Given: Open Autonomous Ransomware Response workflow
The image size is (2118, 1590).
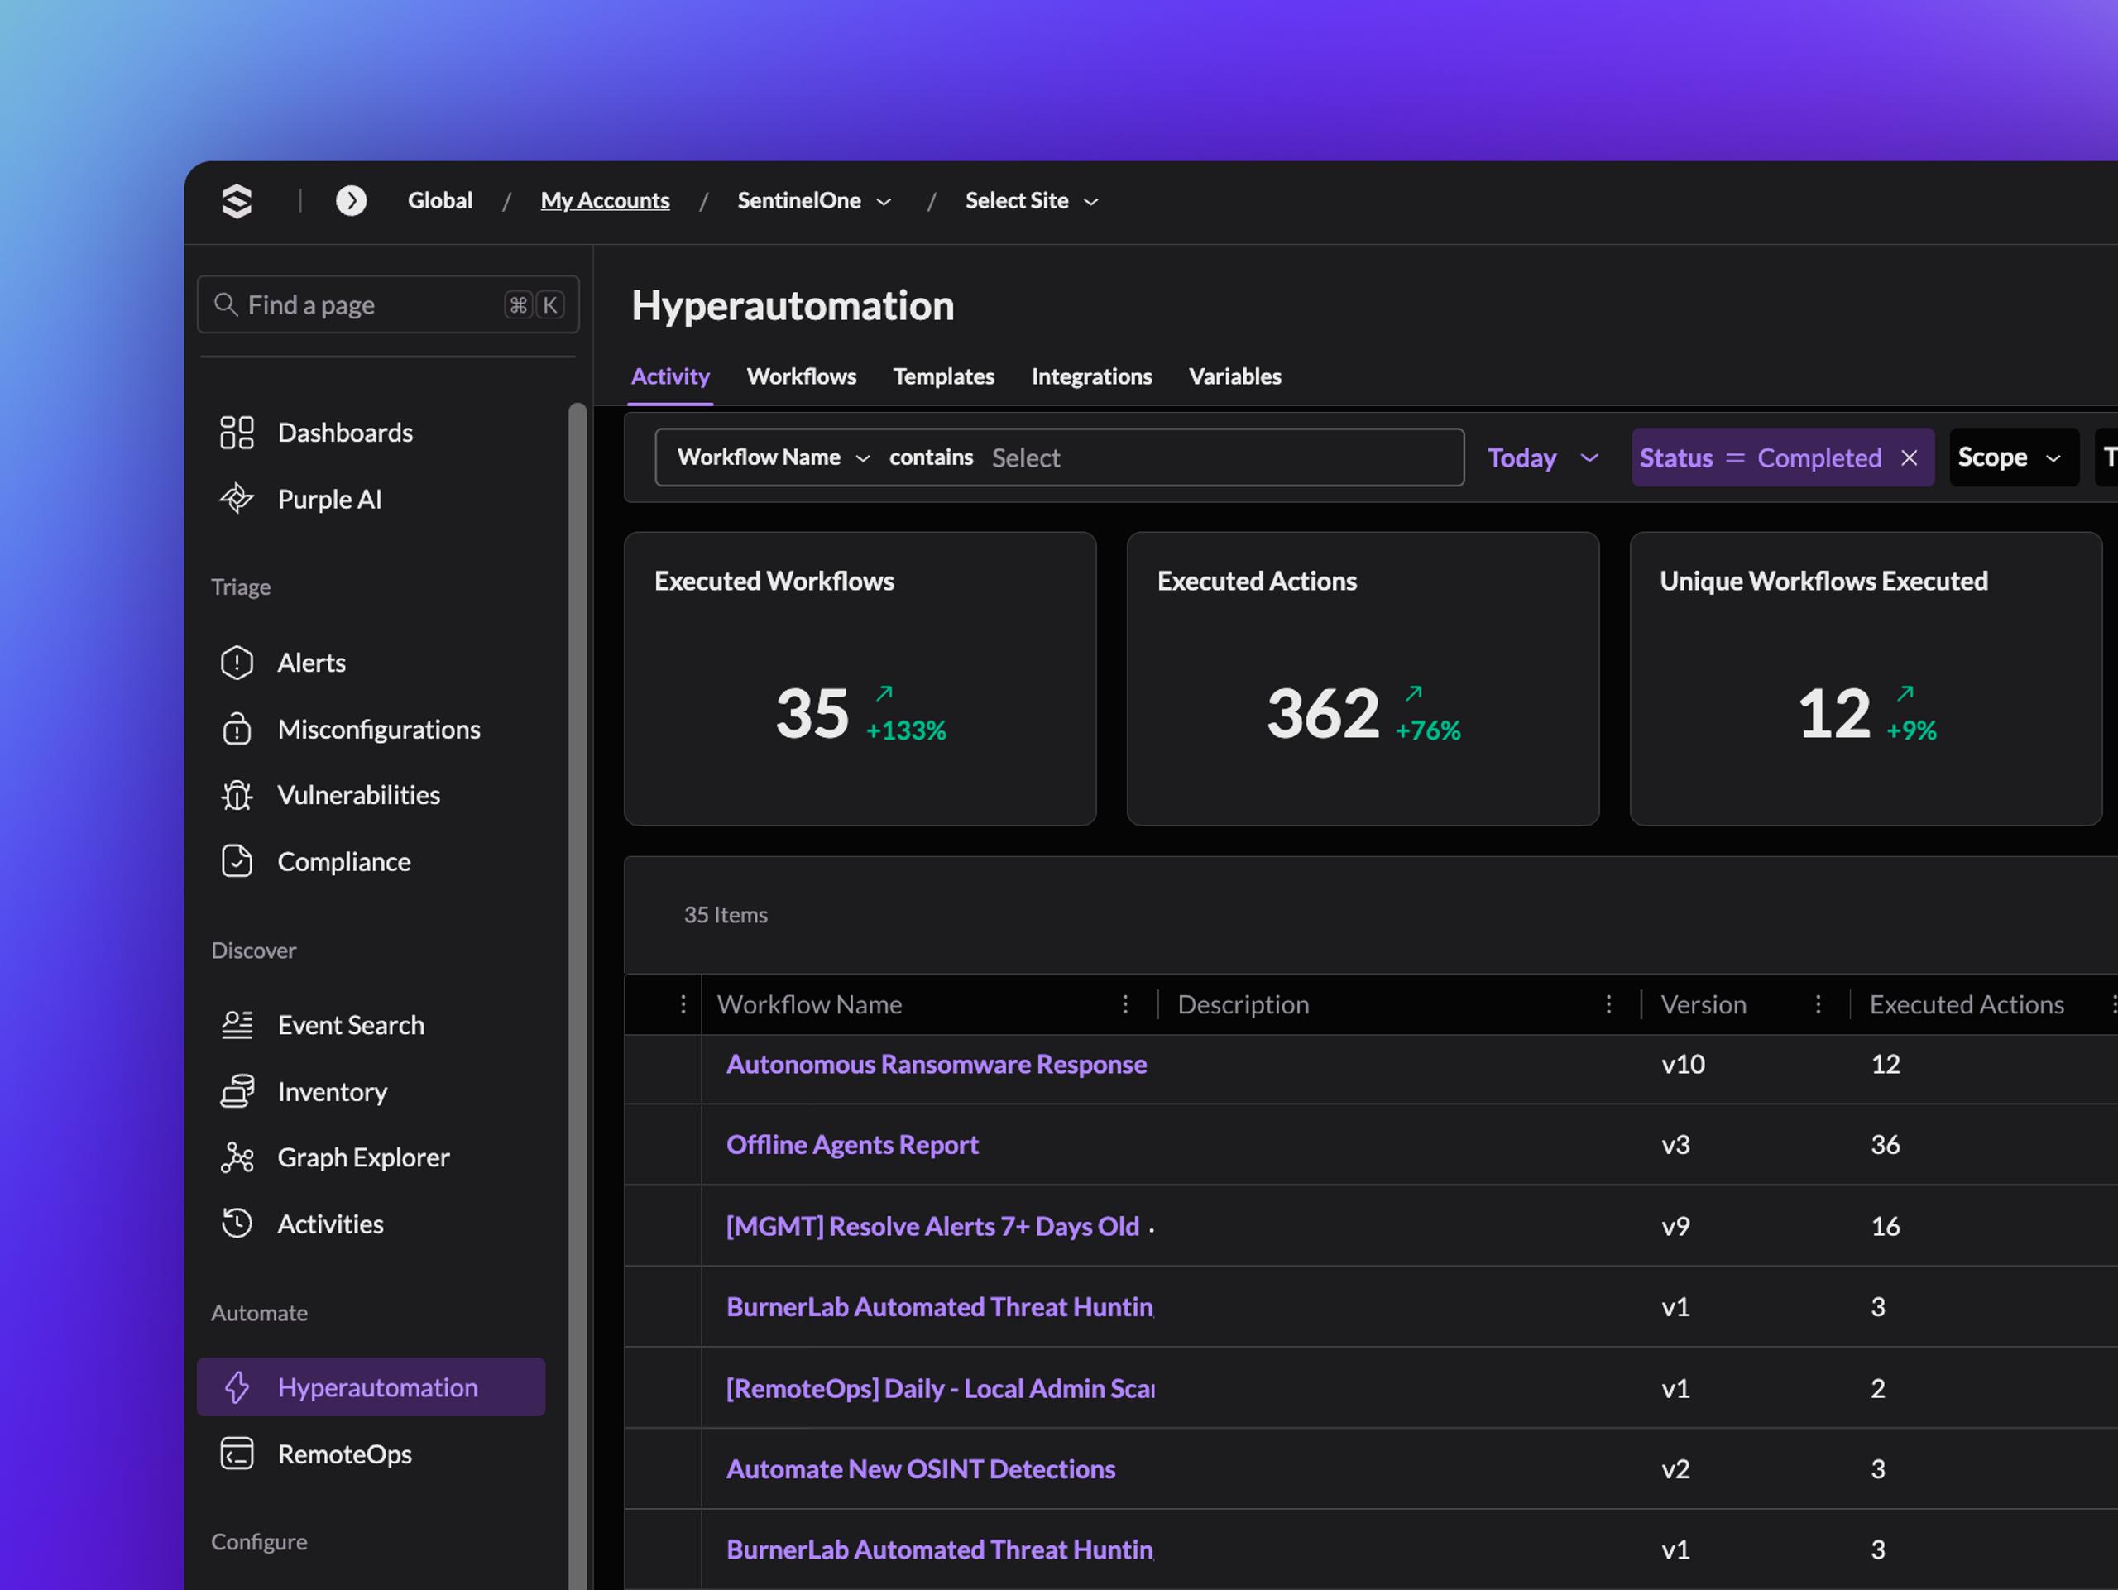Looking at the screenshot, I should tap(937, 1065).
